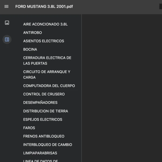Go to DISTRIBUCION DE TIERRA

pos(45,111)
